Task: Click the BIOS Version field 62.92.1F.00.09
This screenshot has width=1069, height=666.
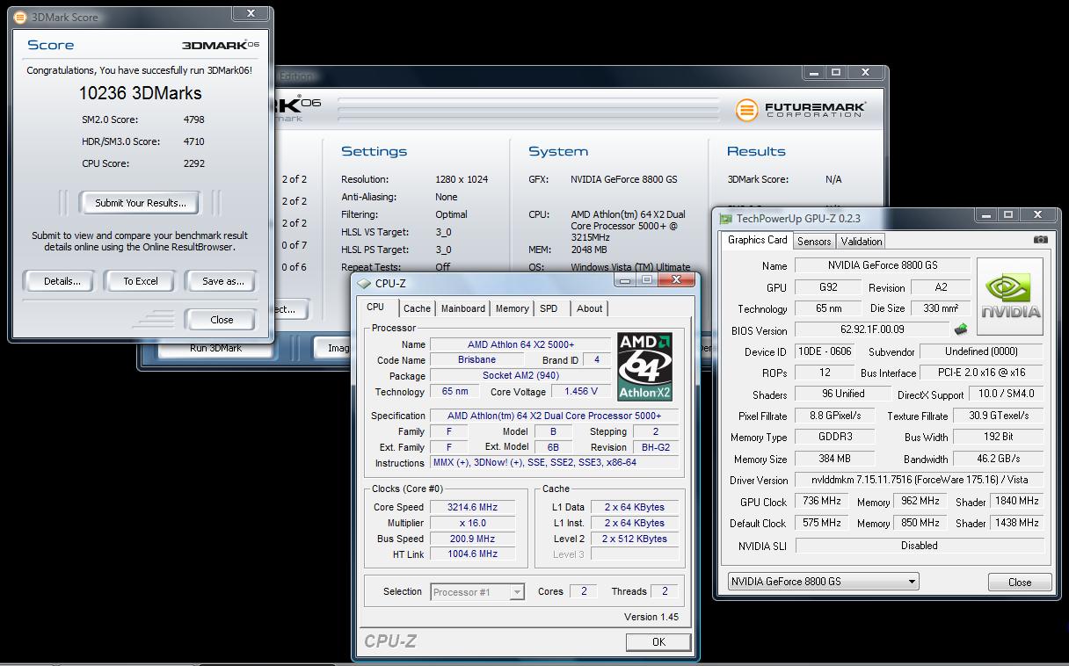Action: pyautogui.click(x=872, y=329)
